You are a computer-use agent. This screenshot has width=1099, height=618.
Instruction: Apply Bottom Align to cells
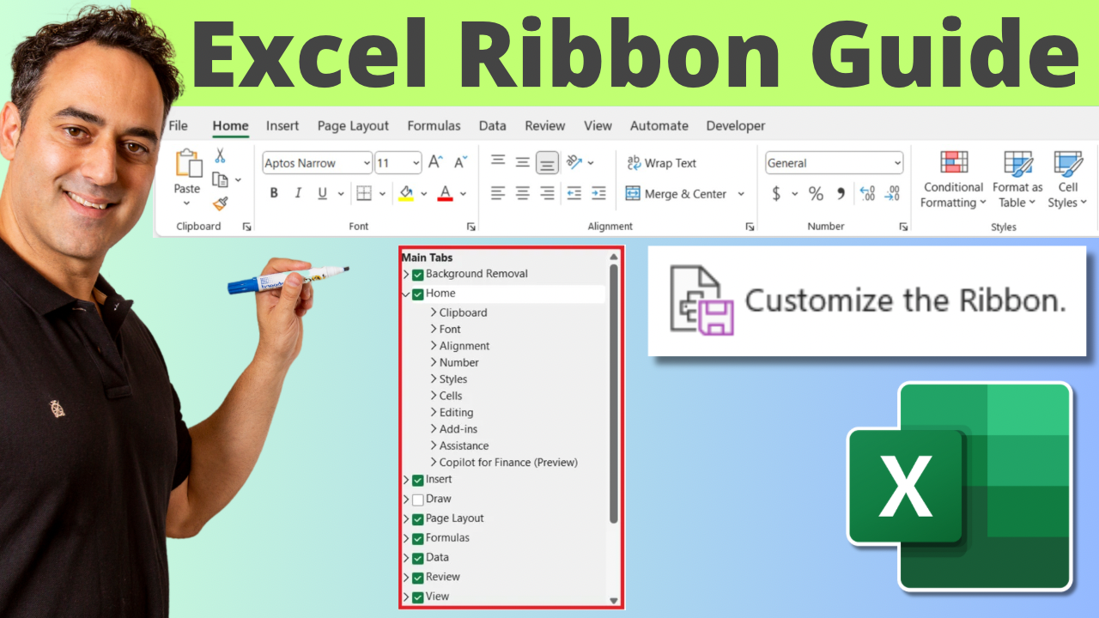click(548, 163)
